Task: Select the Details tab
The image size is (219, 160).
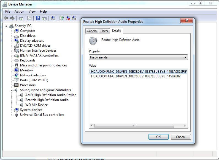Action: tap(117, 30)
